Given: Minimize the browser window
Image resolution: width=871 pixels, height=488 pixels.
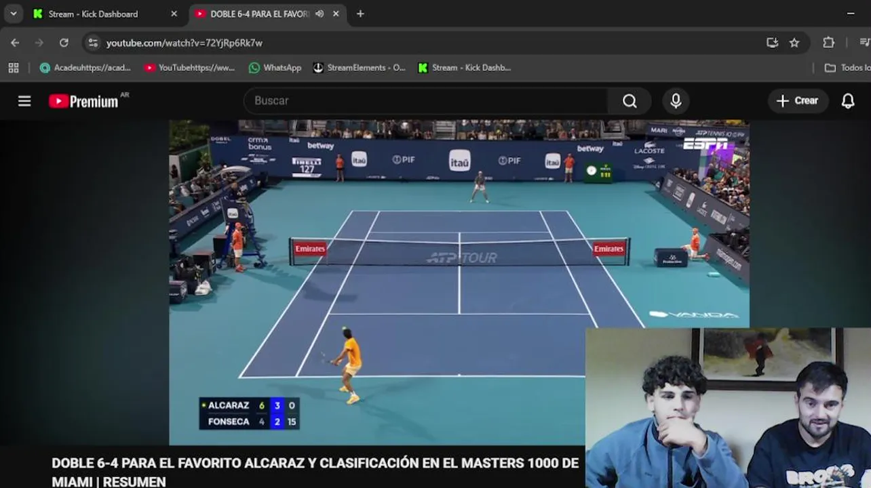Looking at the screenshot, I should pos(851,14).
